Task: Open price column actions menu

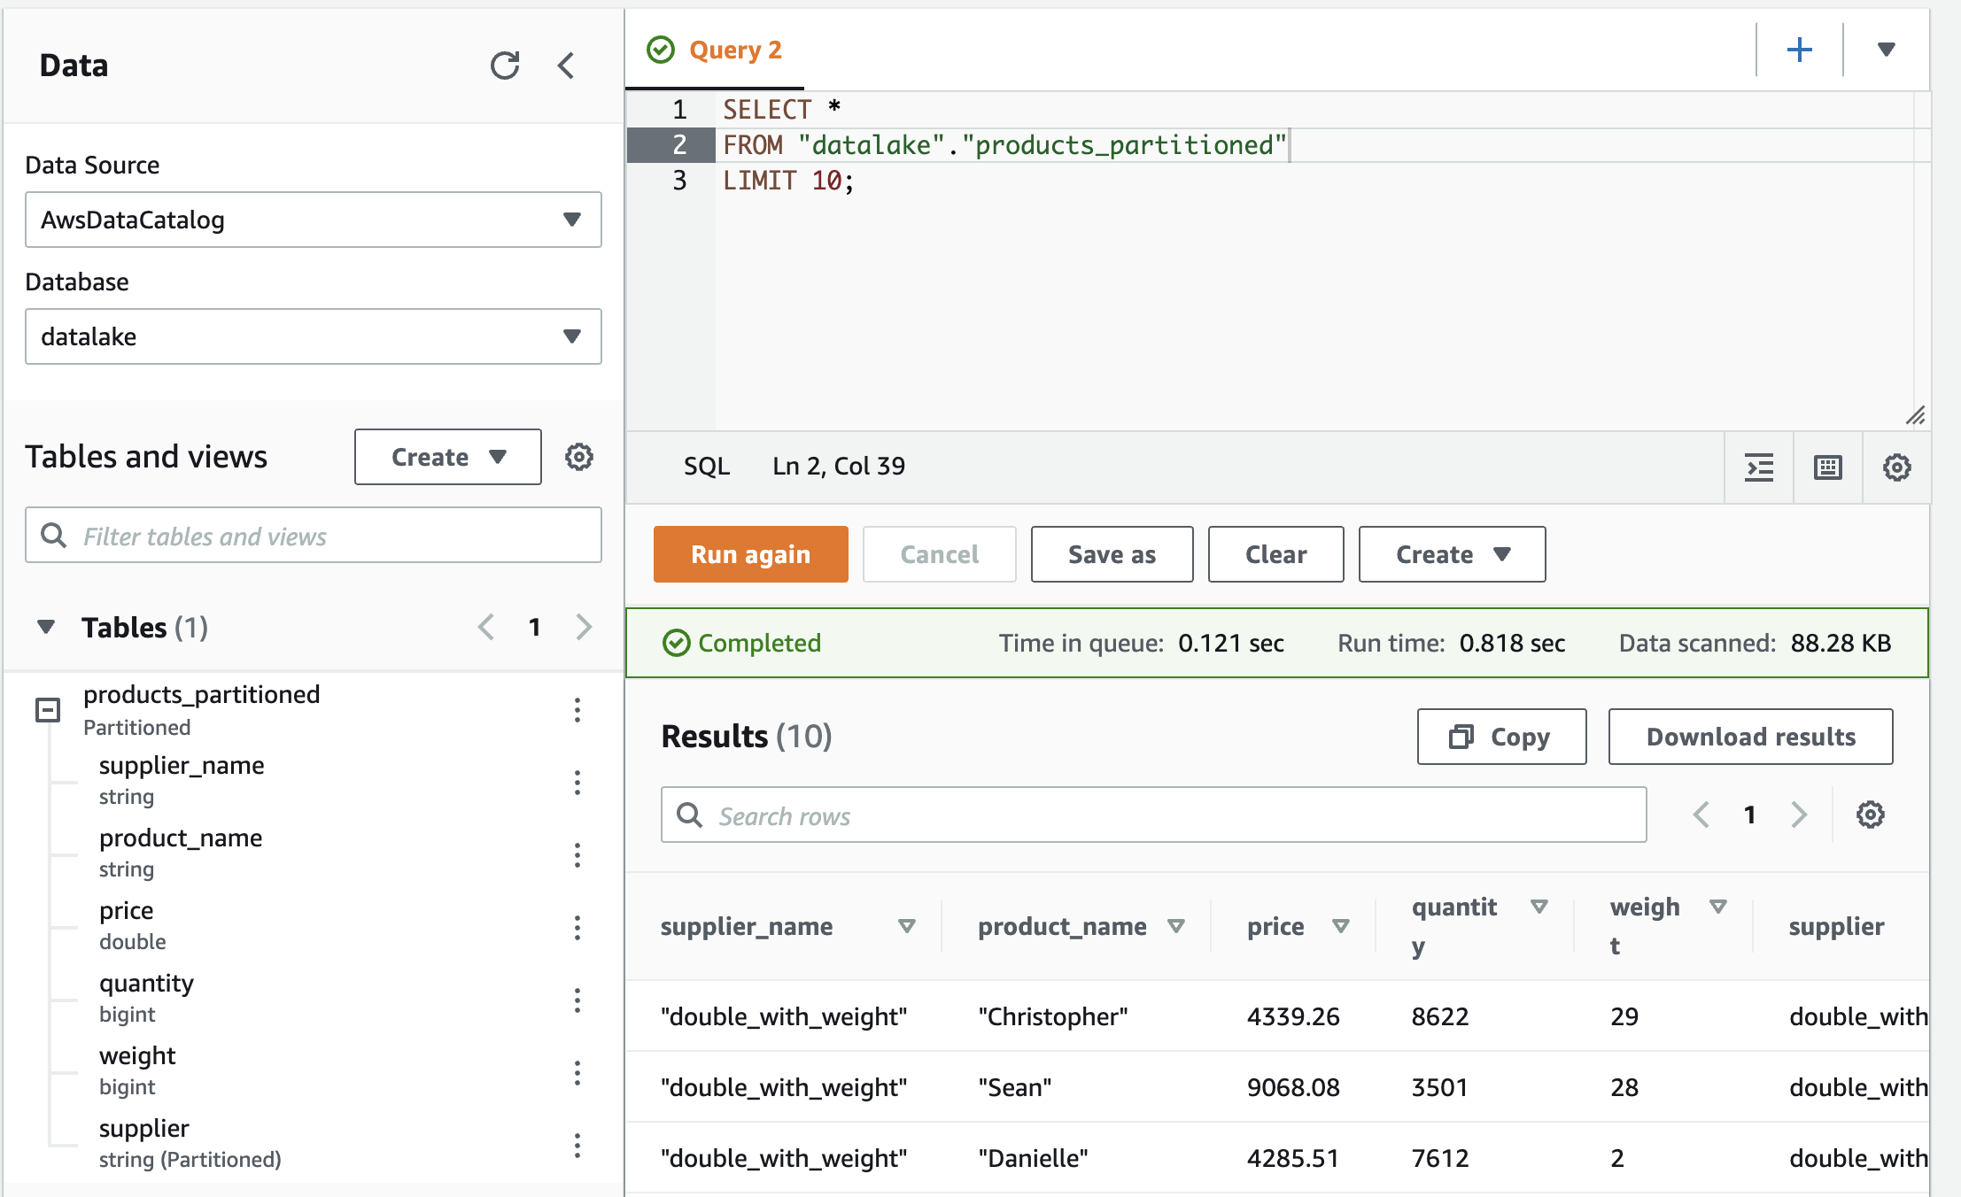Action: click(x=577, y=928)
